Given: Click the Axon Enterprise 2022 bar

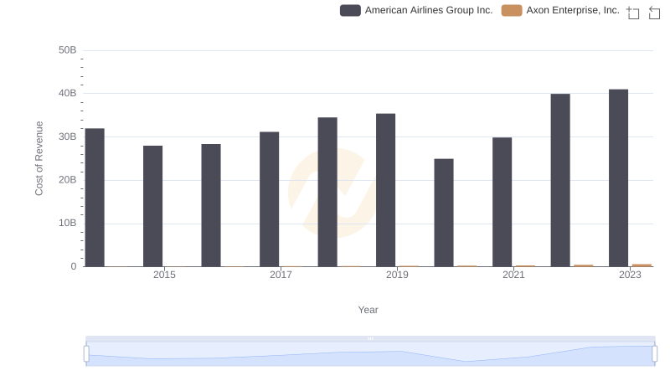Looking at the screenshot, I should 584,265.
